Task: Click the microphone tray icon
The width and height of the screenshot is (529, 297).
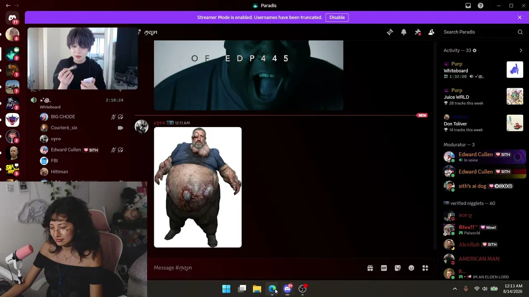Action: coord(466,289)
